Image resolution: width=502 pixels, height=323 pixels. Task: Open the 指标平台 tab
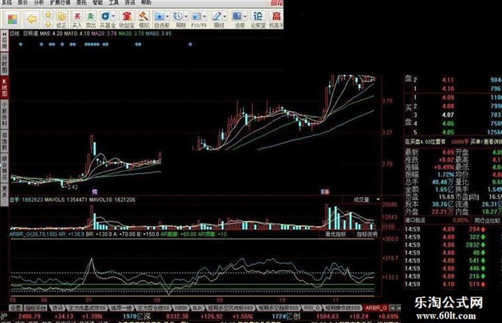[x=36, y=308]
